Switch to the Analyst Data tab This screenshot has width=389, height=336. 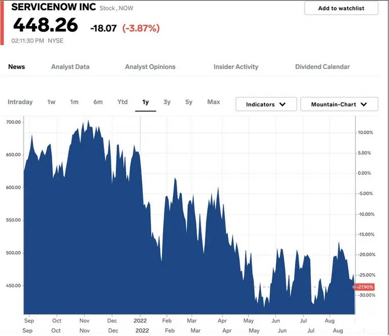tap(70, 66)
